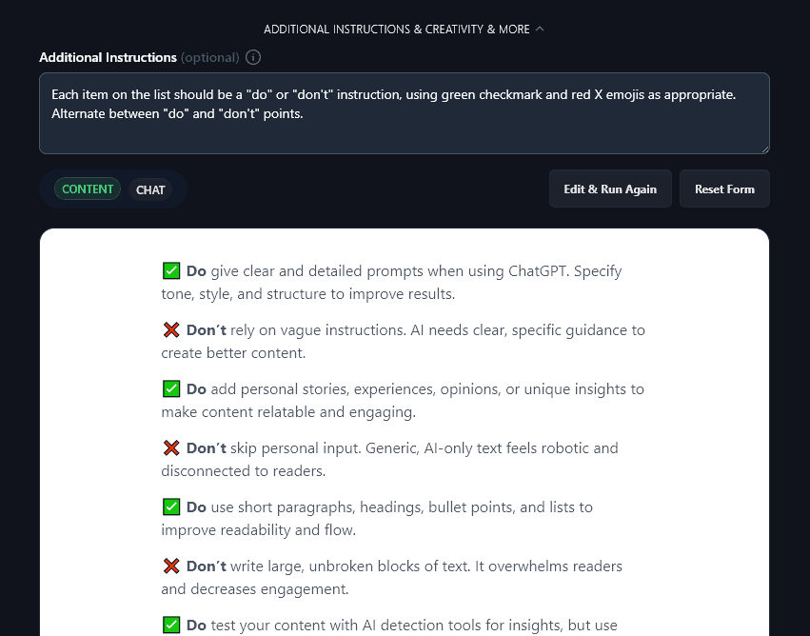Click the bold 'Do' word in the first item
The width and height of the screenshot is (810, 636).
(x=196, y=270)
